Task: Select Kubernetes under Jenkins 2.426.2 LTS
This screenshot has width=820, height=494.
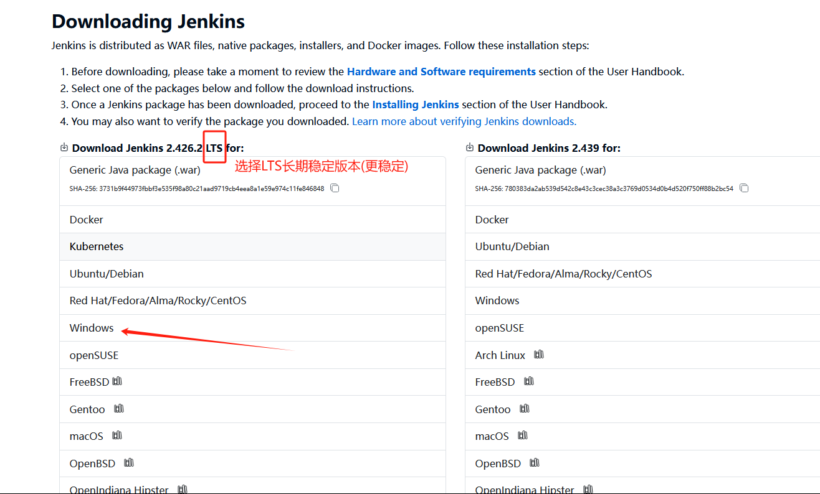Action: (252, 246)
